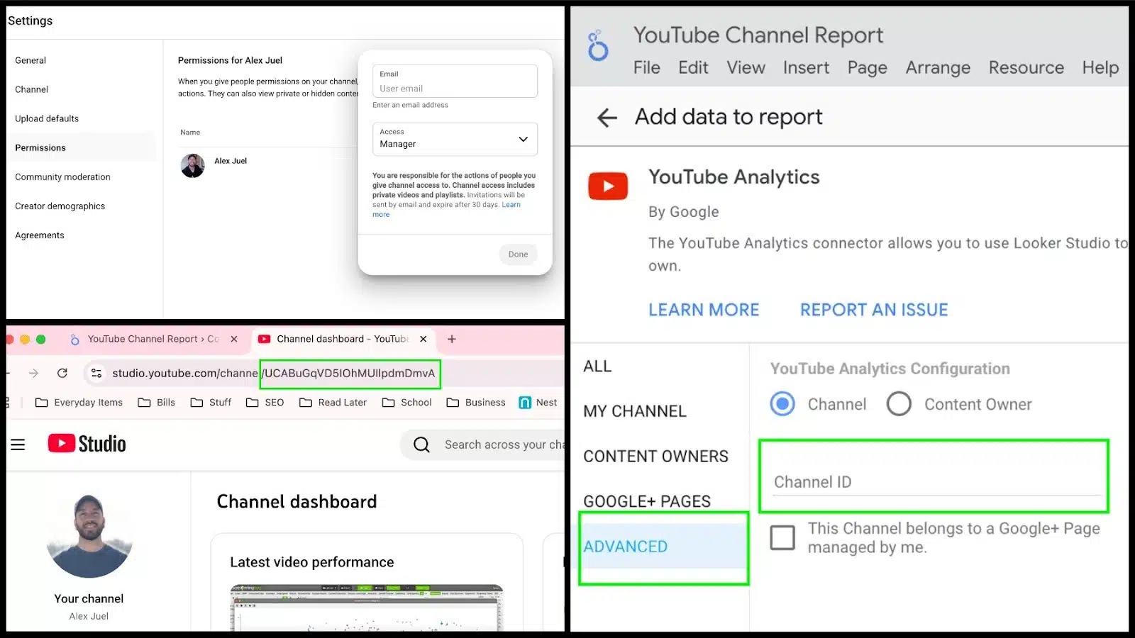
Task: Select the ALL tab
Action: 597,366
